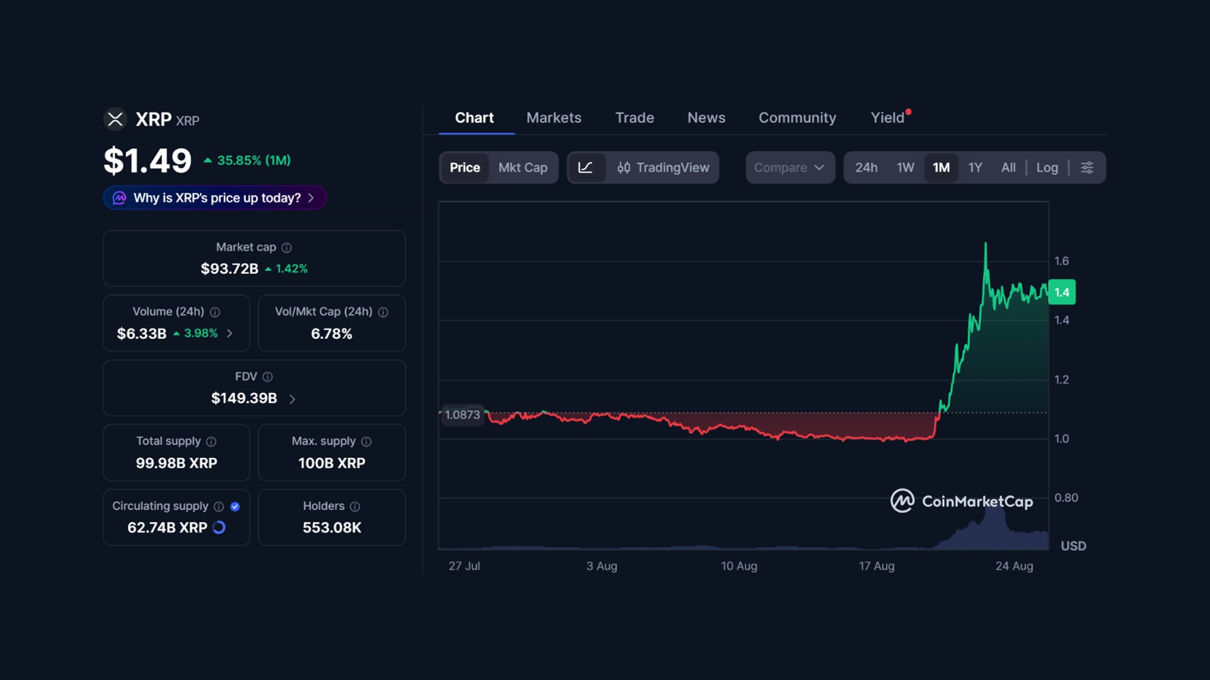Click the circulating supply progress ring icon
This screenshot has width=1210, height=680.
(219, 528)
